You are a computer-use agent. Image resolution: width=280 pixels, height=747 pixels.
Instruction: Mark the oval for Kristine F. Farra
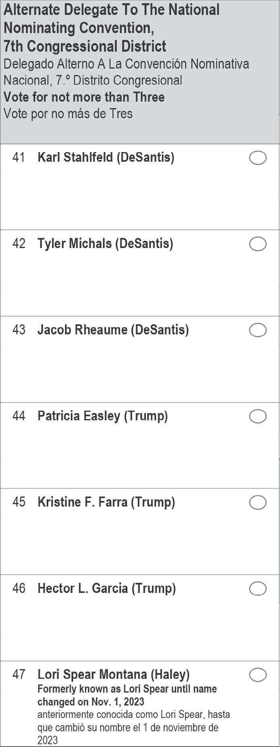point(258,503)
